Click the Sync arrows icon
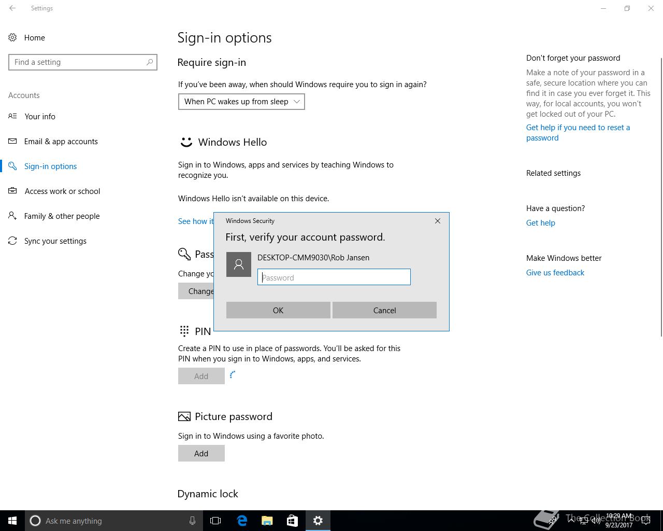Image resolution: width=663 pixels, height=531 pixels. [12, 241]
